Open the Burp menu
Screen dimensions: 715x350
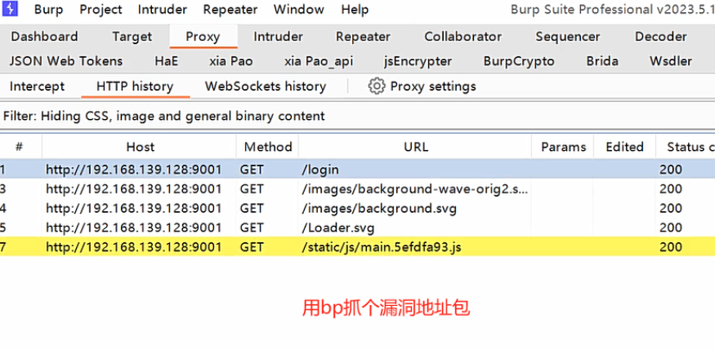(48, 9)
